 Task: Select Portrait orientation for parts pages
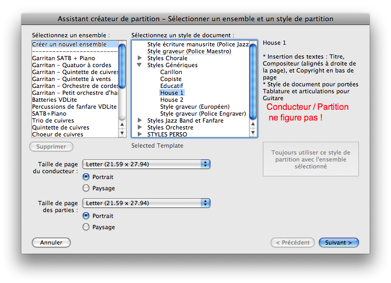tap(86, 216)
